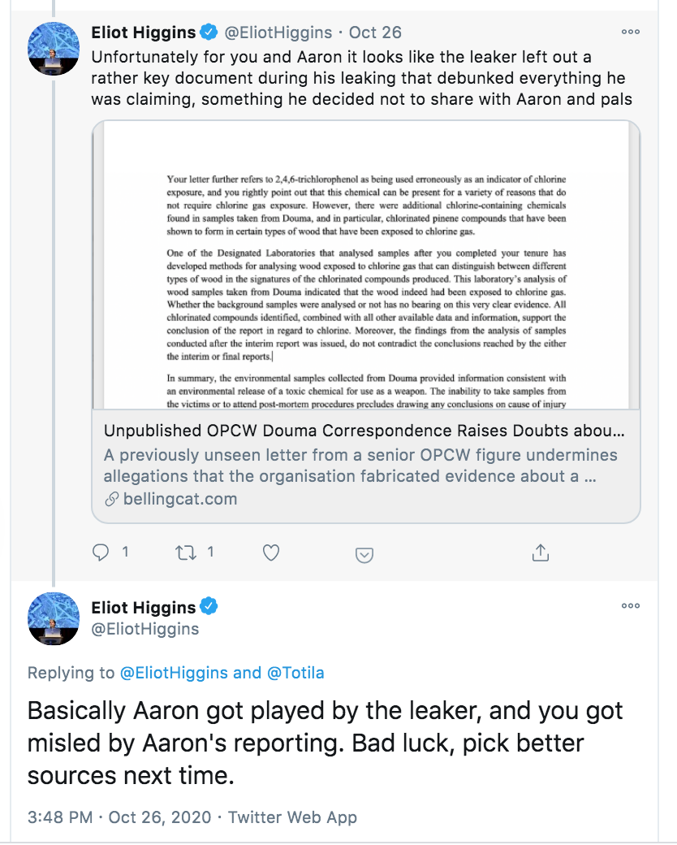The image size is (677, 845).
Task: Click the Twitter Web App source label
Action: 292,817
